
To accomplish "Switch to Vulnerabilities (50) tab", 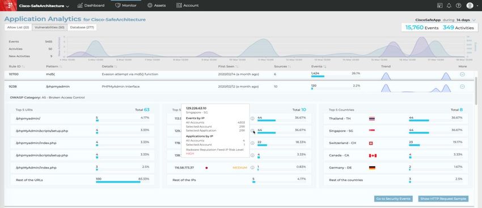I will coord(49,27).
